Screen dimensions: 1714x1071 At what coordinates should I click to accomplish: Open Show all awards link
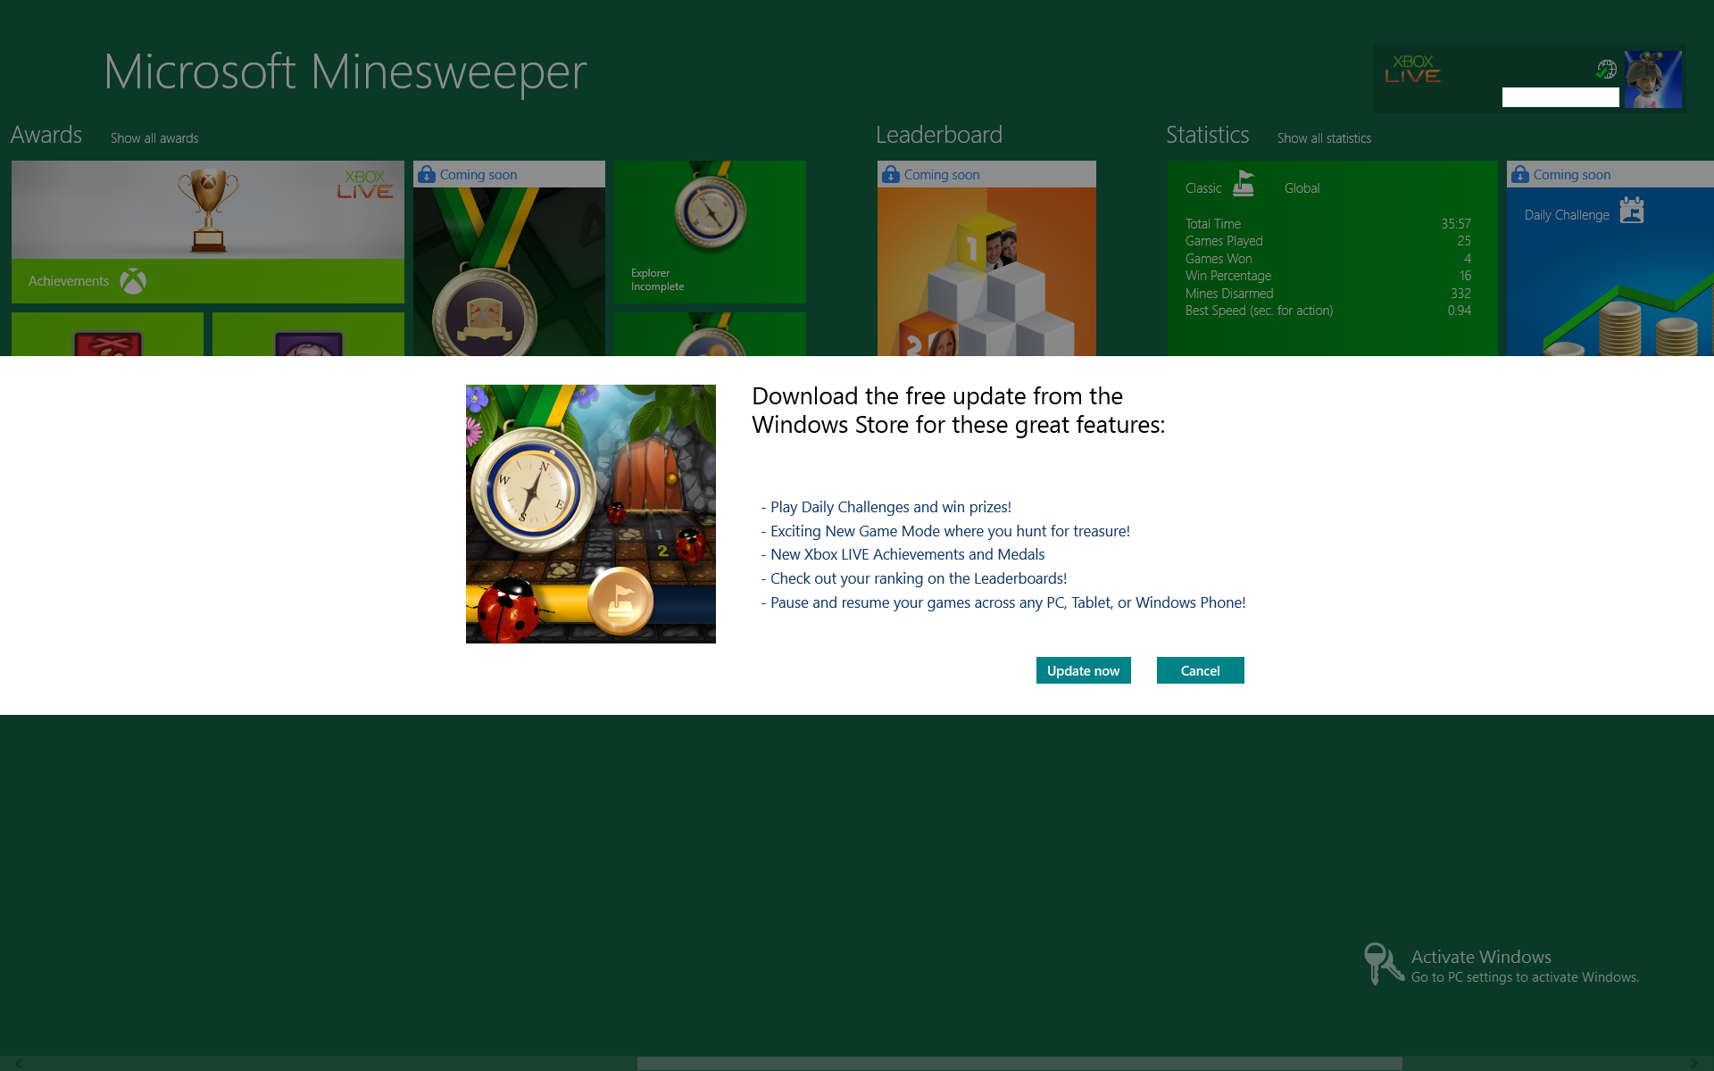[154, 138]
